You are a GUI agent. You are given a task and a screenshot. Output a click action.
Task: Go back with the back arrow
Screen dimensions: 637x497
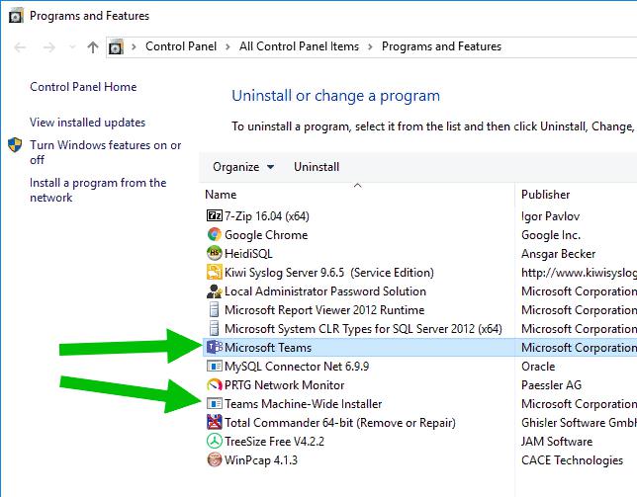20,47
